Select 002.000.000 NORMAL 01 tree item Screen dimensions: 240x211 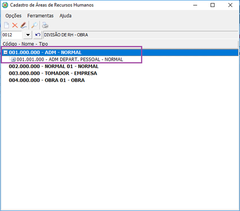53,66
